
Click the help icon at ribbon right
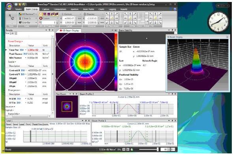(x=175, y=9)
